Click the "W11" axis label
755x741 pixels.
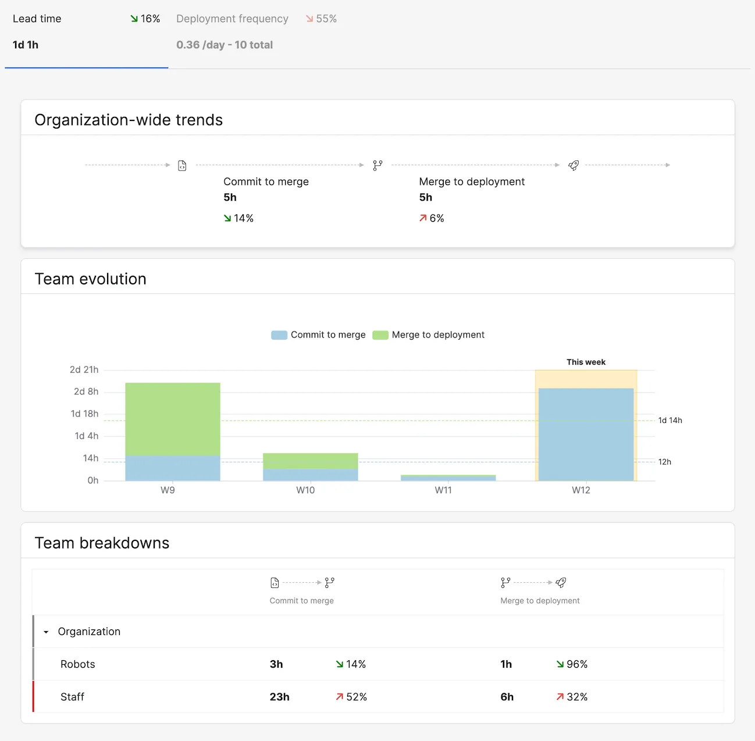[443, 490]
